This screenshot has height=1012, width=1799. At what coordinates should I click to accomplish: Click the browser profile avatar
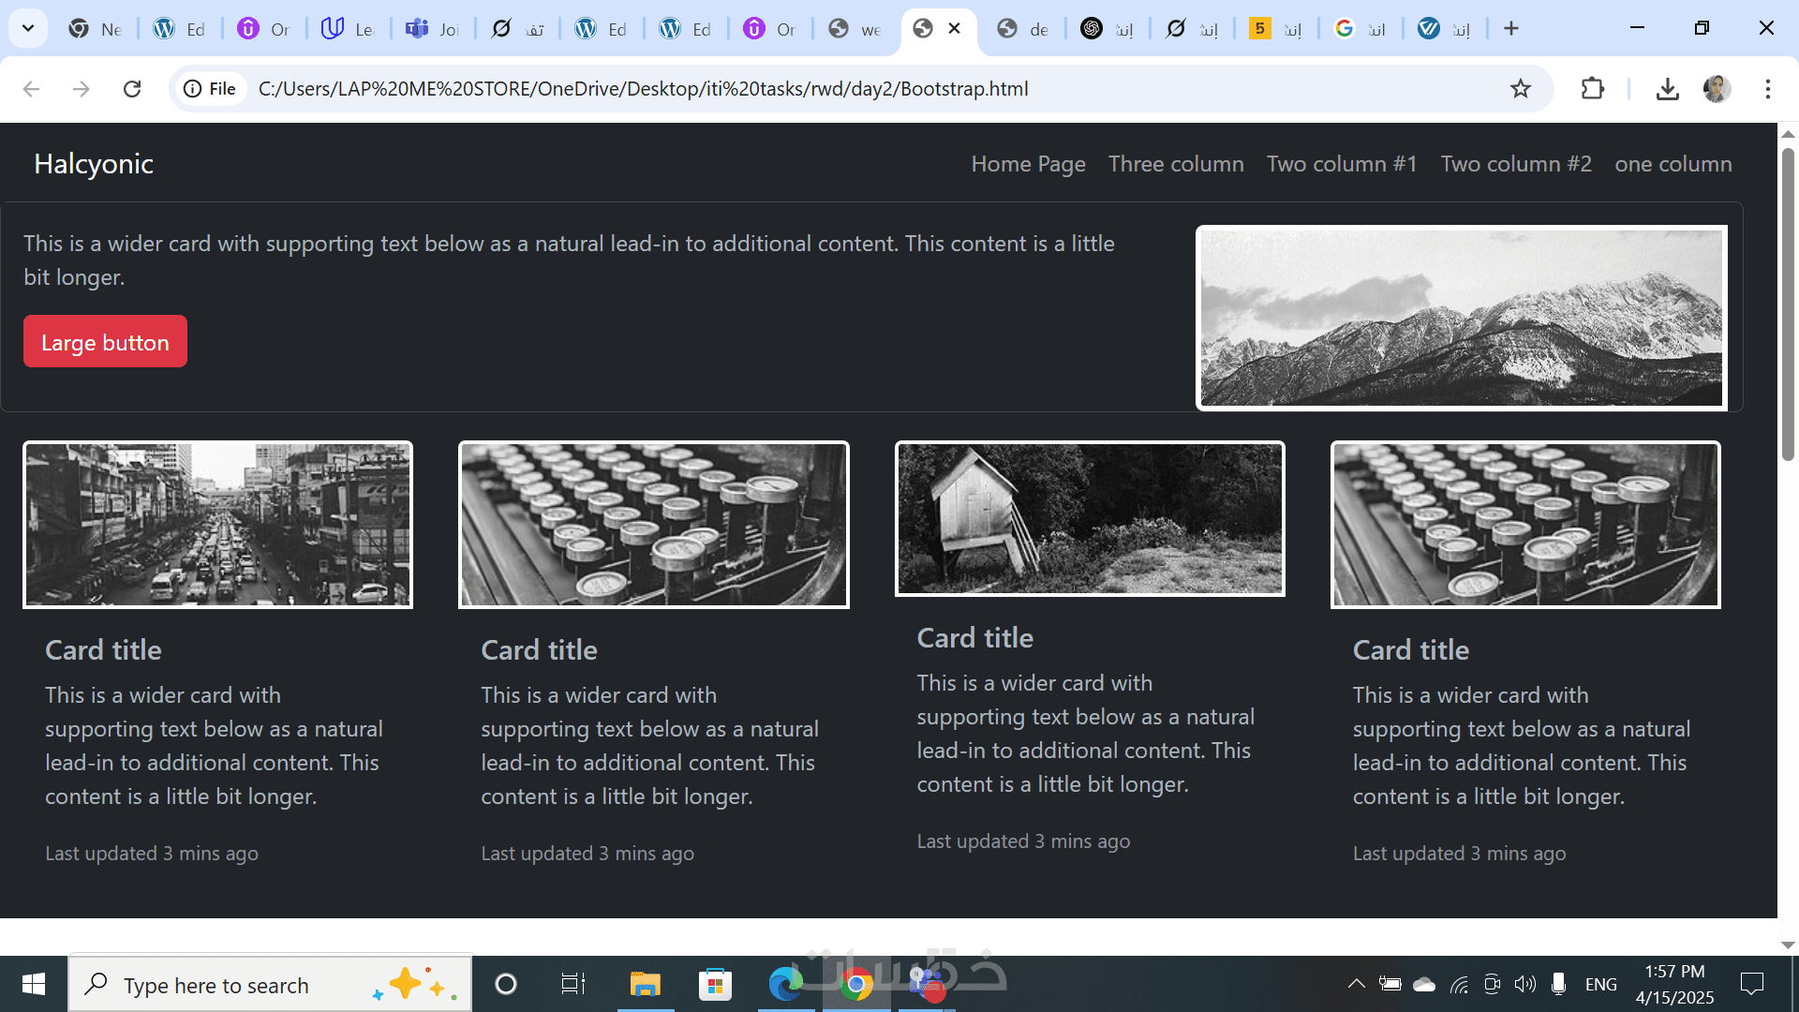[1717, 89]
